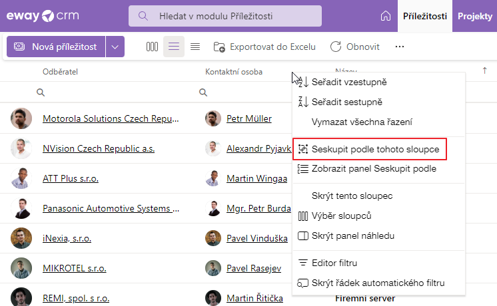The image size is (497, 306).
Task: Choose Seřadit vzestupně from menu
Action: point(378,82)
